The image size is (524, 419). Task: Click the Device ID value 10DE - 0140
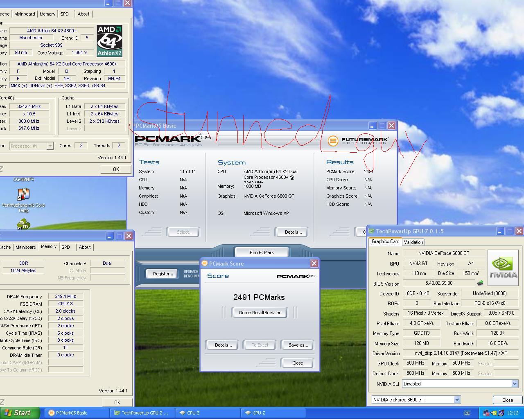tap(417, 293)
